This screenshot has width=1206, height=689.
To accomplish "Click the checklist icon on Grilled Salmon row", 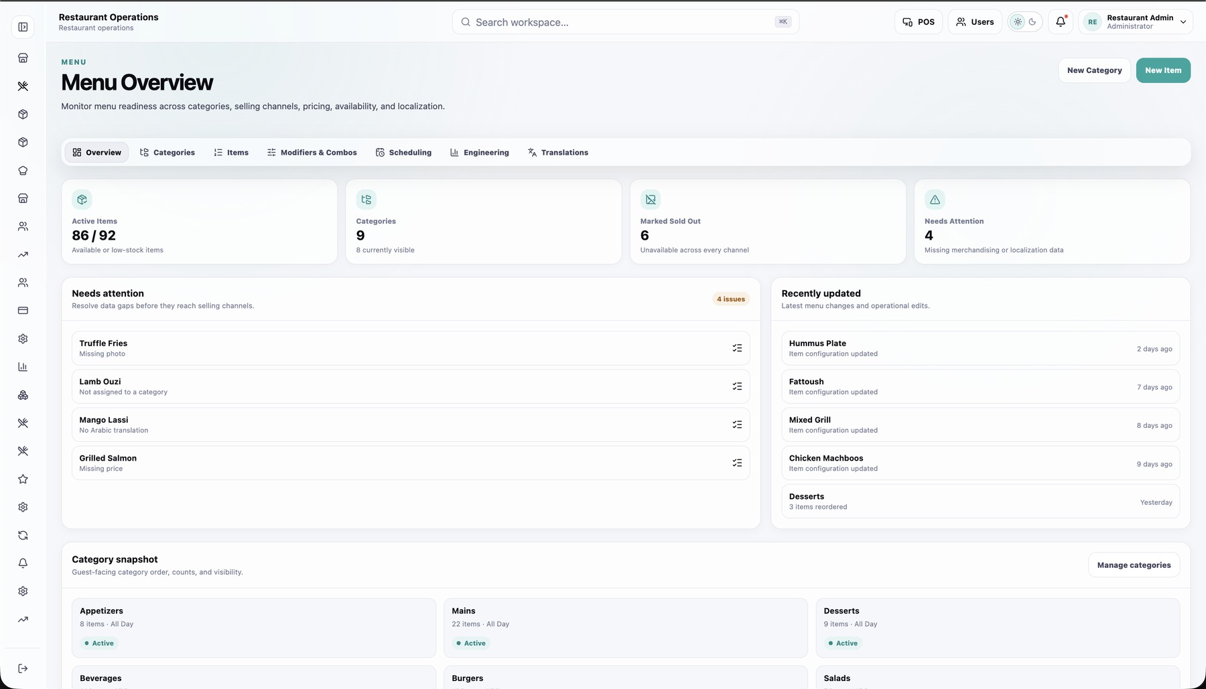I will [737, 463].
